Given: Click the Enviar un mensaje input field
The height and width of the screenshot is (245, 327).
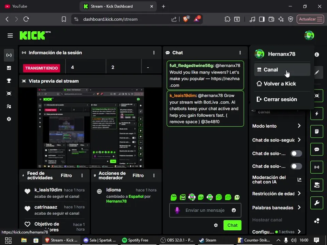Looking at the screenshot, I should tap(205, 210).
